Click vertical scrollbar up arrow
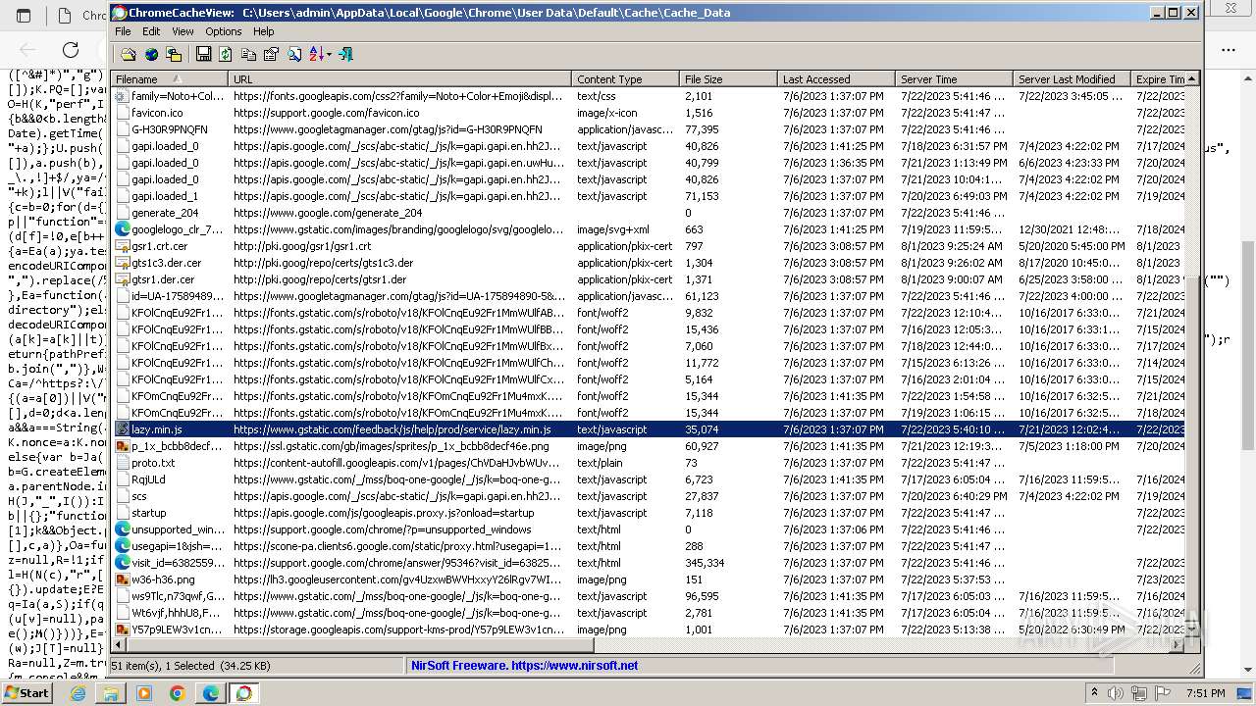Image resolution: width=1256 pixels, height=706 pixels. pyautogui.click(x=1192, y=79)
